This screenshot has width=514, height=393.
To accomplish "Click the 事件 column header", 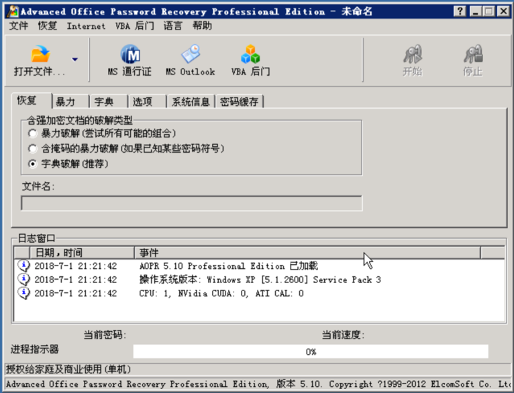I will click(307, 253).
